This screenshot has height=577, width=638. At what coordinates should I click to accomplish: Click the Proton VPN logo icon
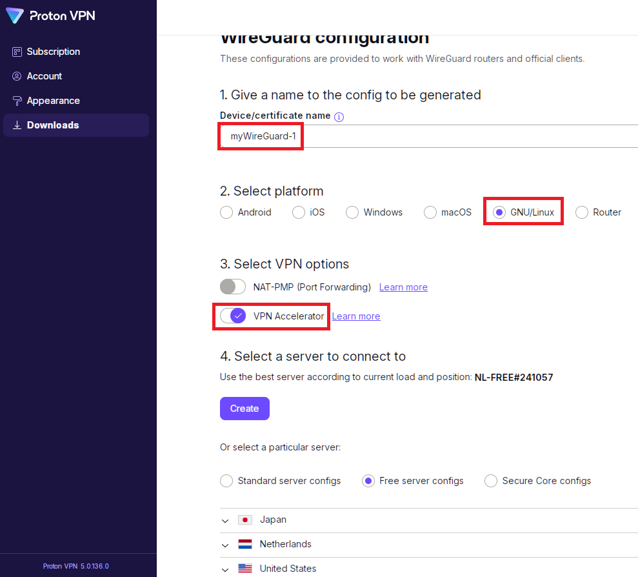[x=15, y=16]
